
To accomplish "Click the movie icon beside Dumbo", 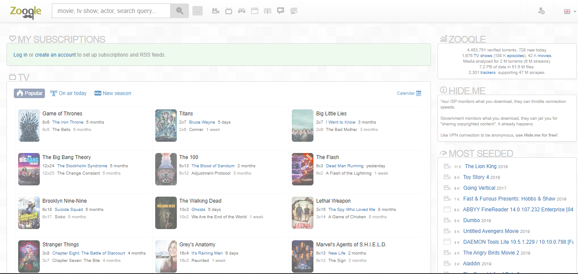I will click(x=447, y=220).
